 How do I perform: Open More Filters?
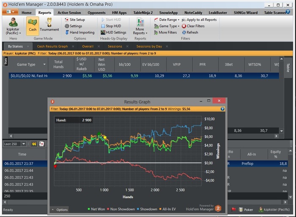point(165,32)
